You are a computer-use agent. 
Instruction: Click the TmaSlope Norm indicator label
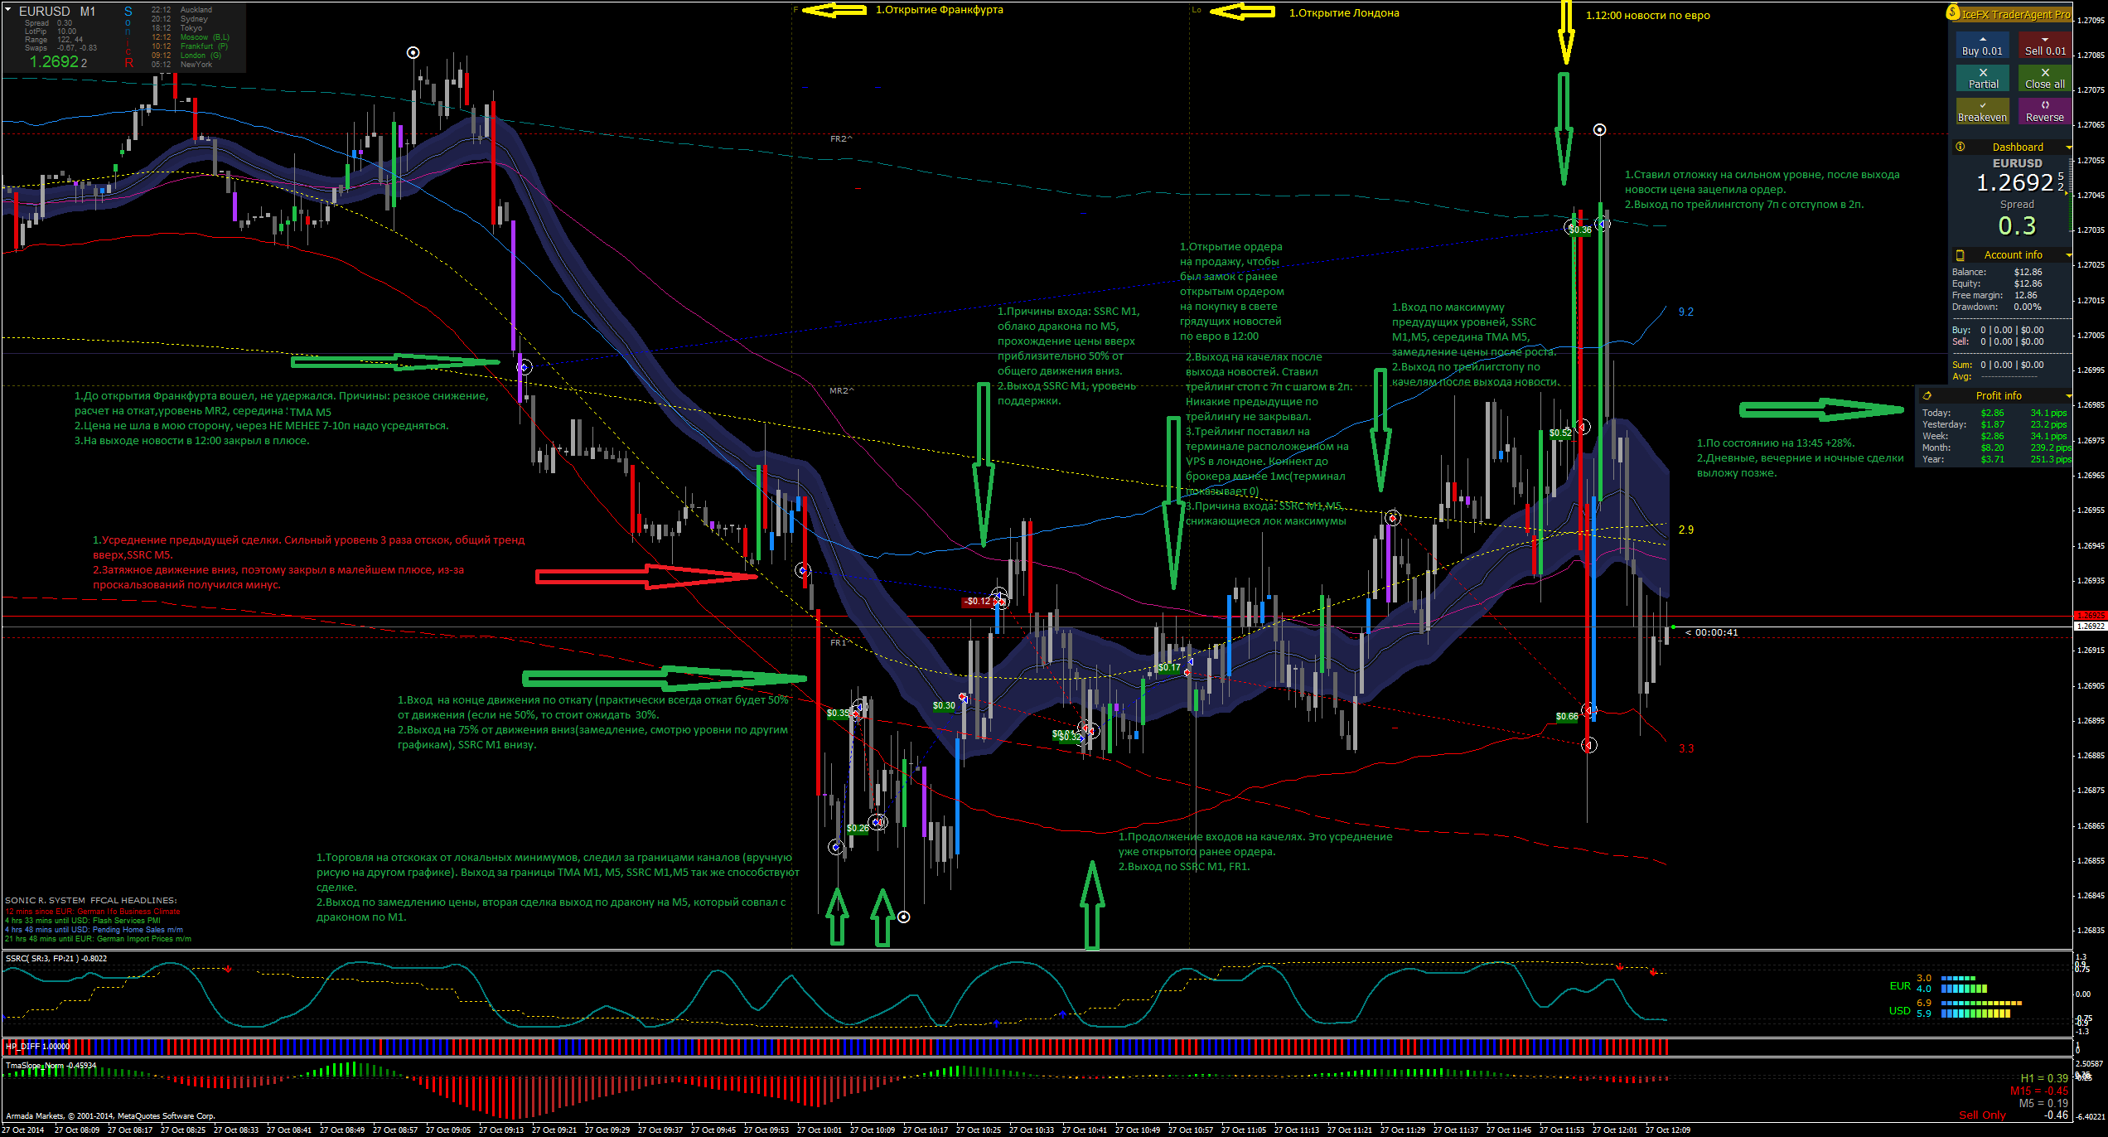pyautogui.click(x=51, y=1066)
